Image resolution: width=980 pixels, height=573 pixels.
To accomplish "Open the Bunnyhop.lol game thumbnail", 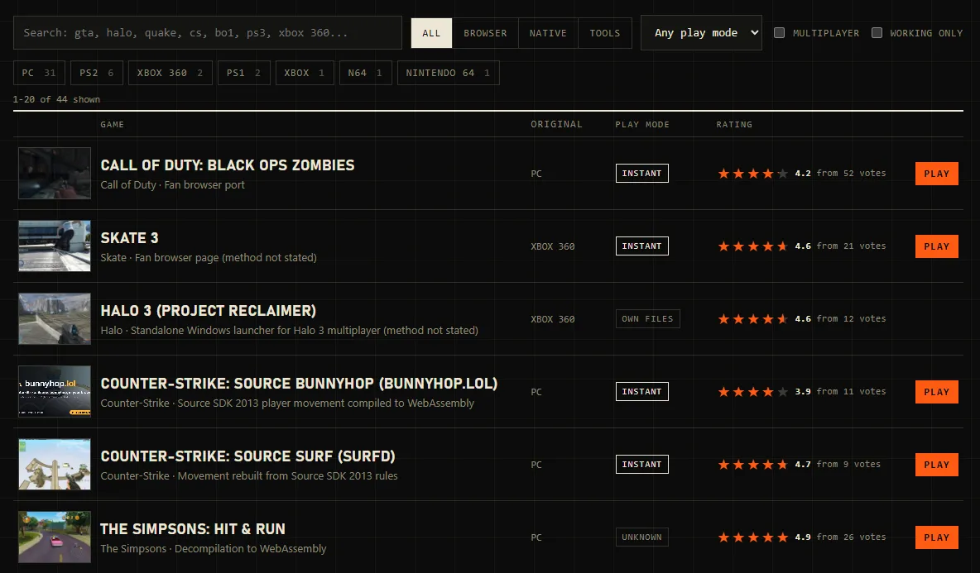I will click(55, 391).
